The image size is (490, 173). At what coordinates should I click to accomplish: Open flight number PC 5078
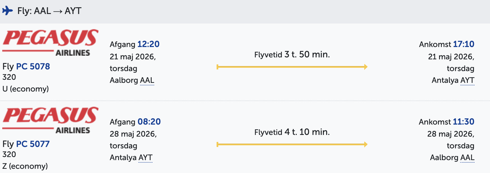[x=33, y=66]
